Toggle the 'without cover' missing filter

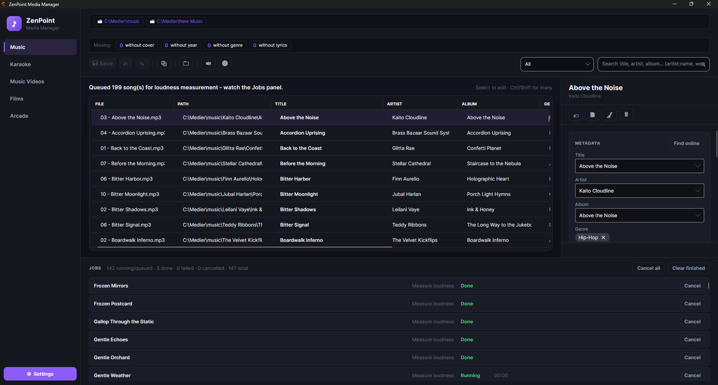coord(137,45)
